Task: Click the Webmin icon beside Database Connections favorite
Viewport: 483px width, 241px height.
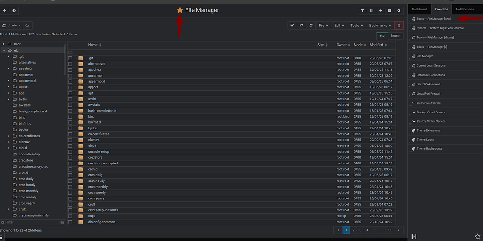Action: (x=414, y=75)
